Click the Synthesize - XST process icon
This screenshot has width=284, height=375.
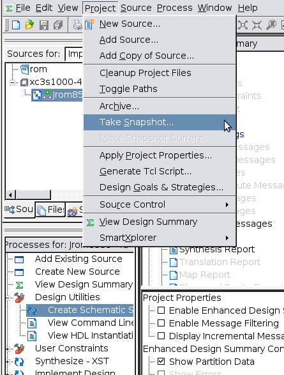coord(19,362)
